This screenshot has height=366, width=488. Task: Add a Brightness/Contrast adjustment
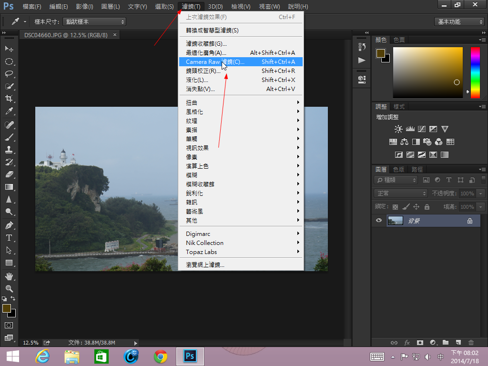click(x=398, y=129)
